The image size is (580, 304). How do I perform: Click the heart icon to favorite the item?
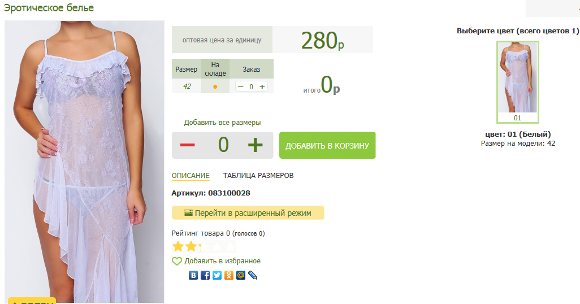click(x=177, y=261)
